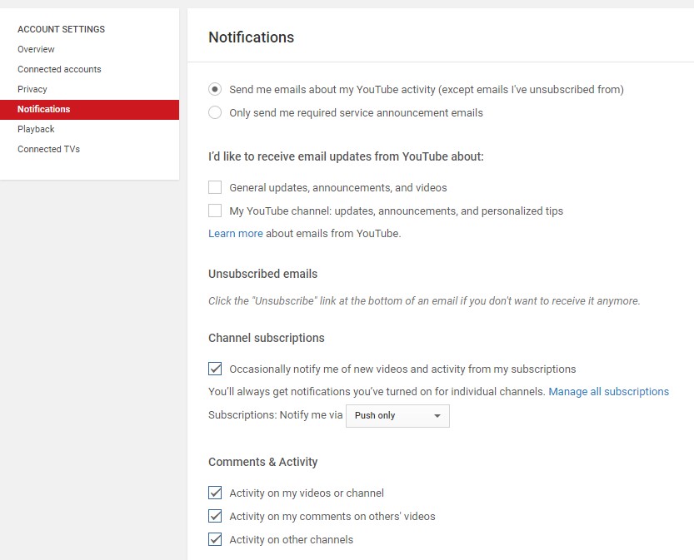The width and height of the screenshot is (694, 560).
Task: Click the 'Notifications' page heading
Action: (251, 37)
